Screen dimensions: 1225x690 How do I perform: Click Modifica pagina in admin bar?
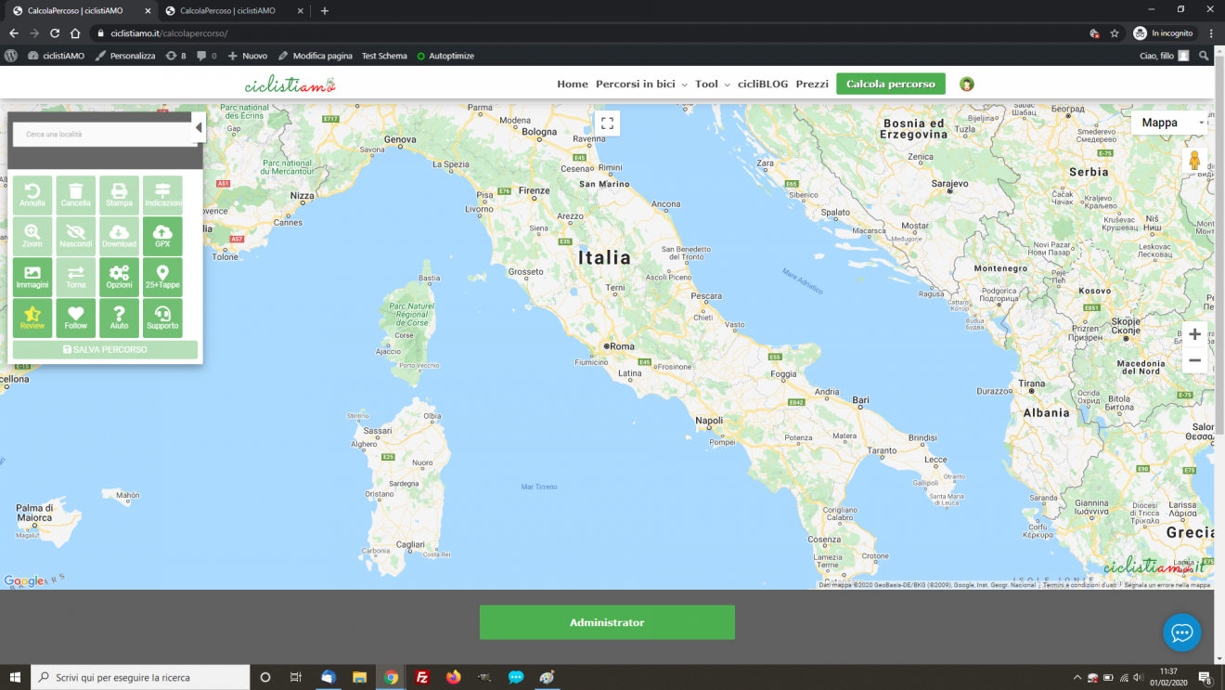pyautogui.click(x=316, y=56)
